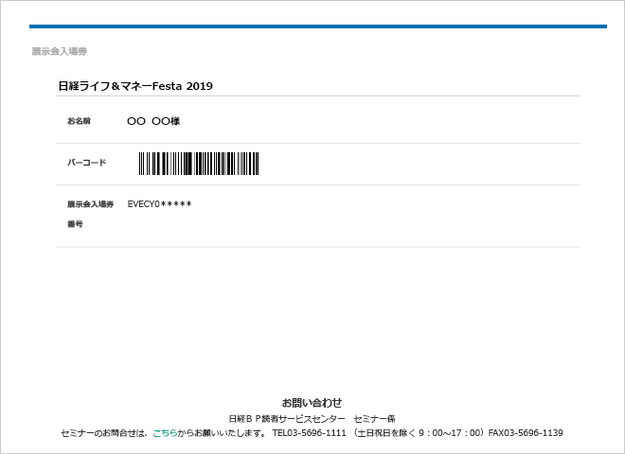The height and width of the screenshot is (454, 625).
Task: Click the バーコード row label
Action: point(86,163)
